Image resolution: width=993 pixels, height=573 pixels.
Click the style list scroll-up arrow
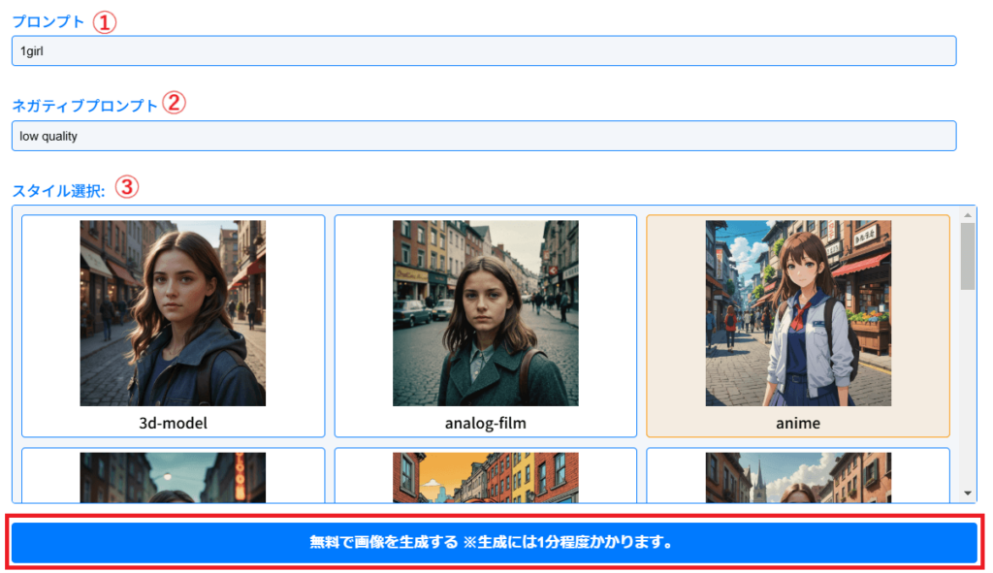coord(968,215)
